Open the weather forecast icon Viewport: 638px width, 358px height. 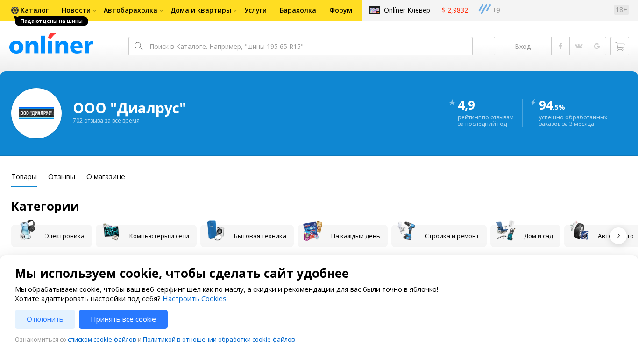click(x=485, y=9)
